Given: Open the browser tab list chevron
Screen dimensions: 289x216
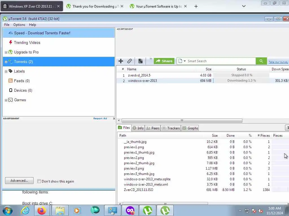Looking at the screenshot, I should click(x=244, y=6).
